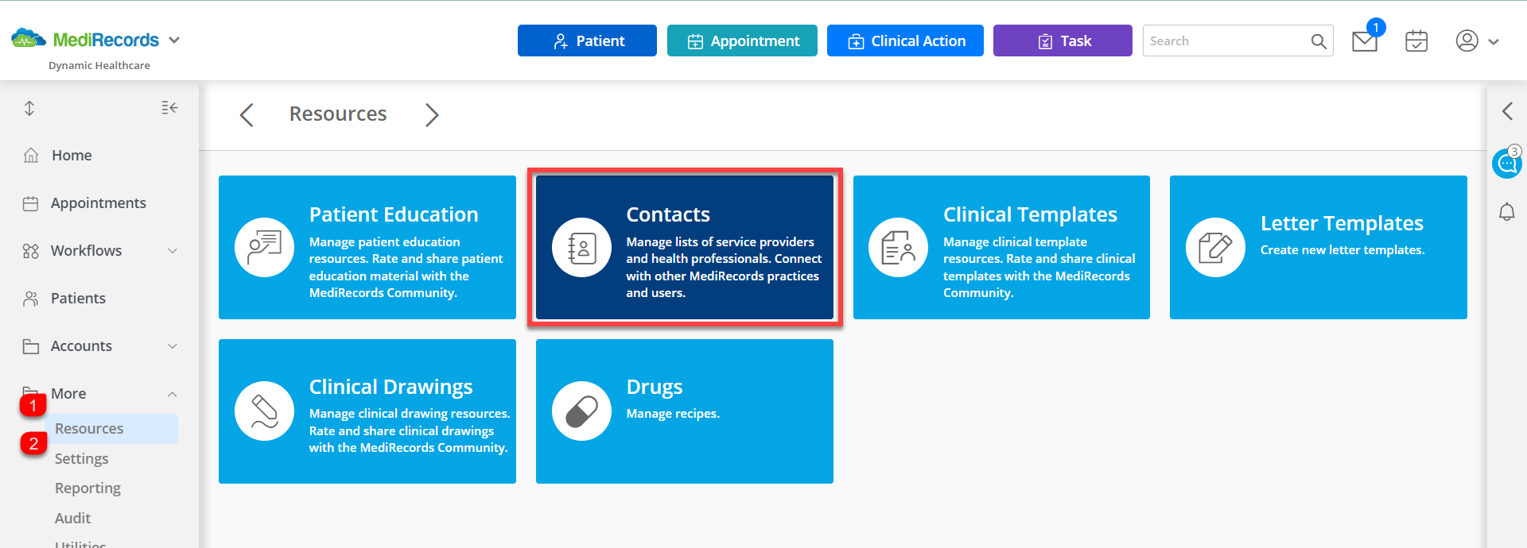This screenshot has height=548, width=1527.
Task: Open the mail inbox envelope icon
Action: click(x=1365, y=41)
